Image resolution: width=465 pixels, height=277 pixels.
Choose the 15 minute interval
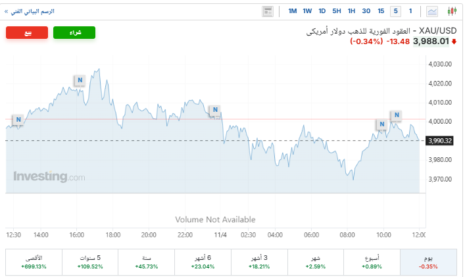click(x=381, y=11)
